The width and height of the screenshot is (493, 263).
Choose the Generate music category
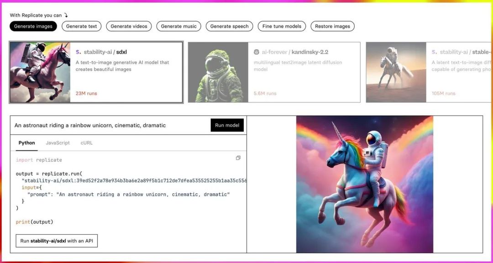coord(179,26)
